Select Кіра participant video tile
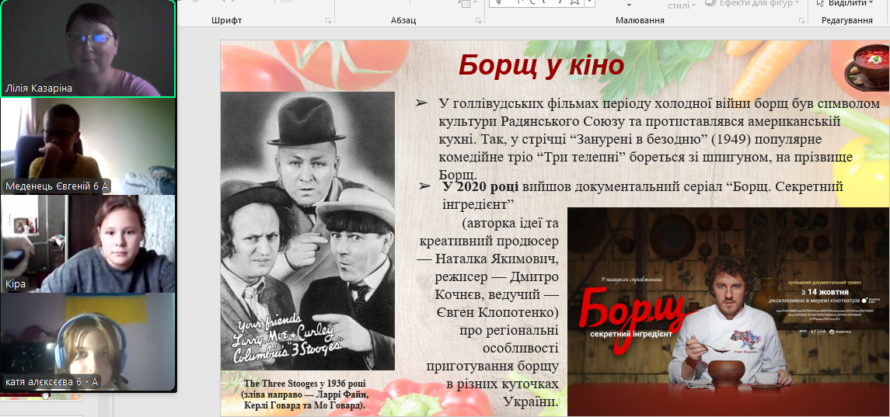 [x=88, y=243]
